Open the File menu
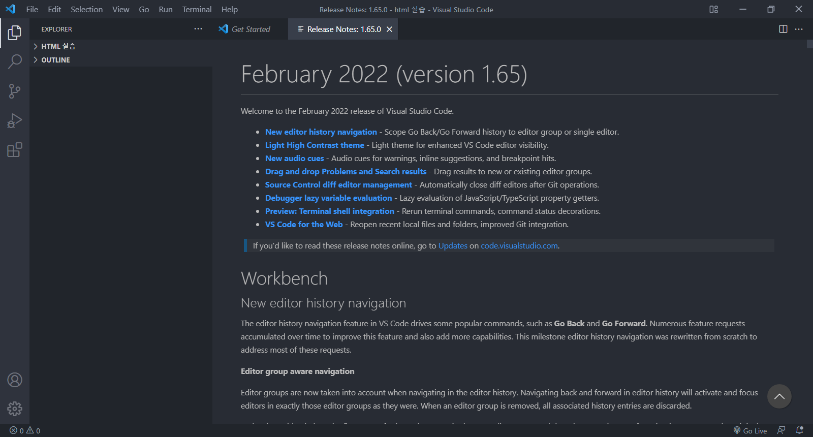The image size is (813, 437). click(x=32, y=9)
